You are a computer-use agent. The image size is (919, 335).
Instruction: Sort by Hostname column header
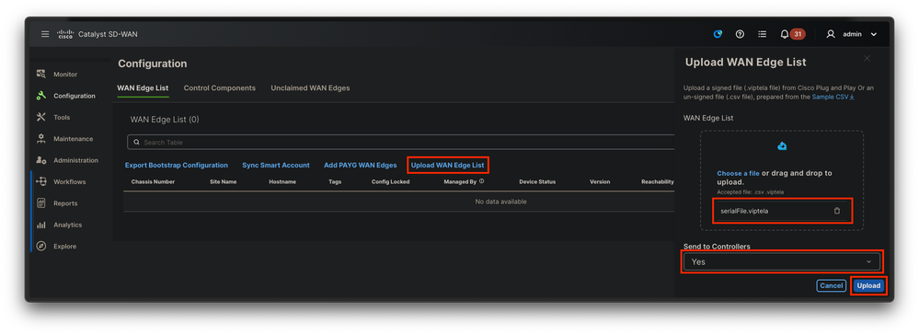[282, 182]
